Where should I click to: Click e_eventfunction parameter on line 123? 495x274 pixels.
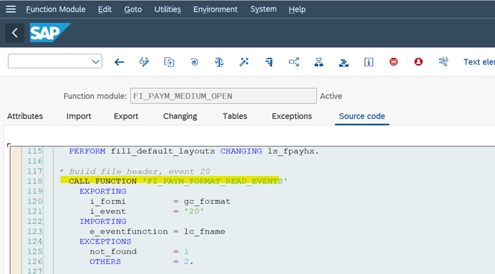(129, 232)
